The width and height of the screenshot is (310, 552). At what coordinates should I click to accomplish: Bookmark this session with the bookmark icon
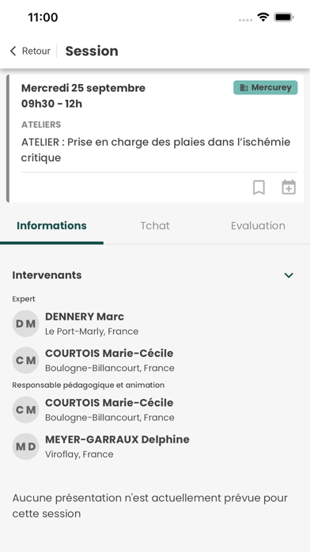[259, 187]
